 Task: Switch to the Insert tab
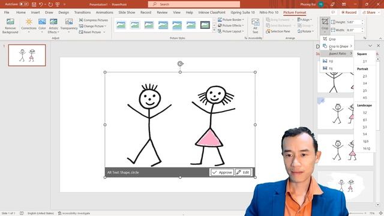coord(35,12)
